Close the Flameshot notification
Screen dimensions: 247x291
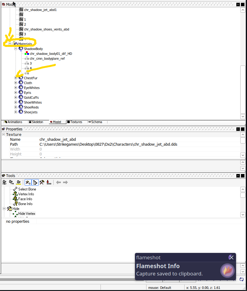pos(231,257)
